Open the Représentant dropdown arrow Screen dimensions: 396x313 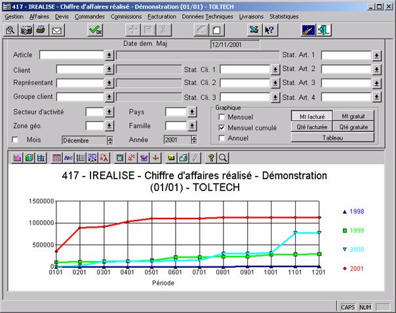(x=109, y=83)
